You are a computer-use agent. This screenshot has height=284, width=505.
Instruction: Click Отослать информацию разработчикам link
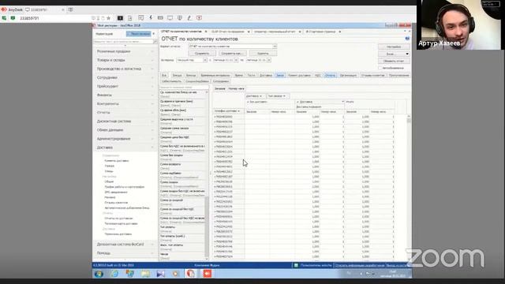pyautogui.click(x=360, y=265)
